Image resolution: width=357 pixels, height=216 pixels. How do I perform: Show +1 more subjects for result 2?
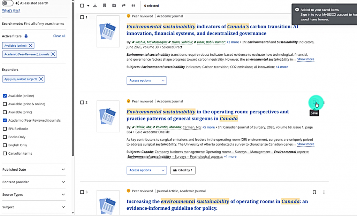coord(230,156)
